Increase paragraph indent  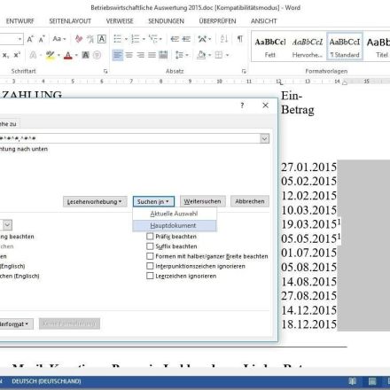(186, 39)
